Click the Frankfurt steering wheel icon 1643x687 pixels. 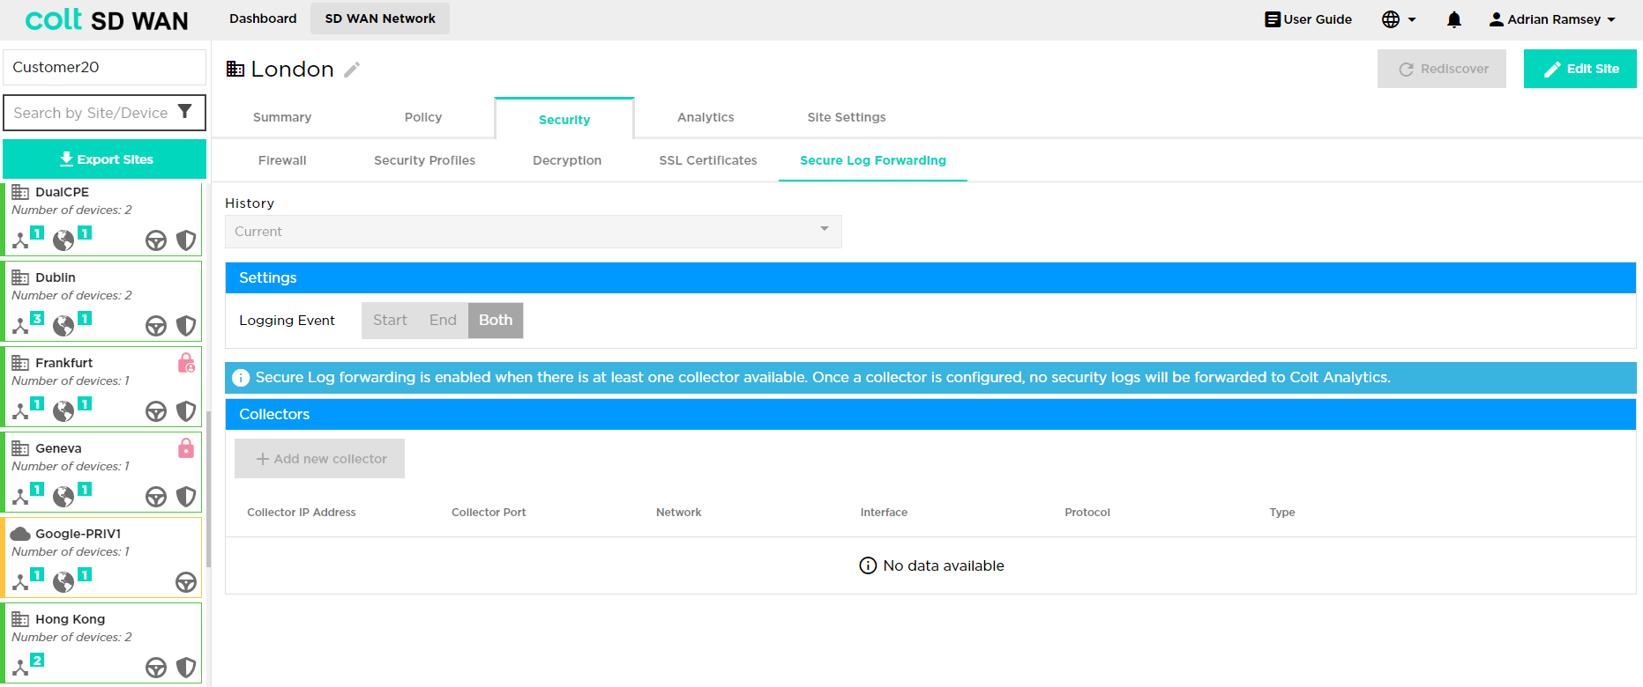tap(156, 411)
